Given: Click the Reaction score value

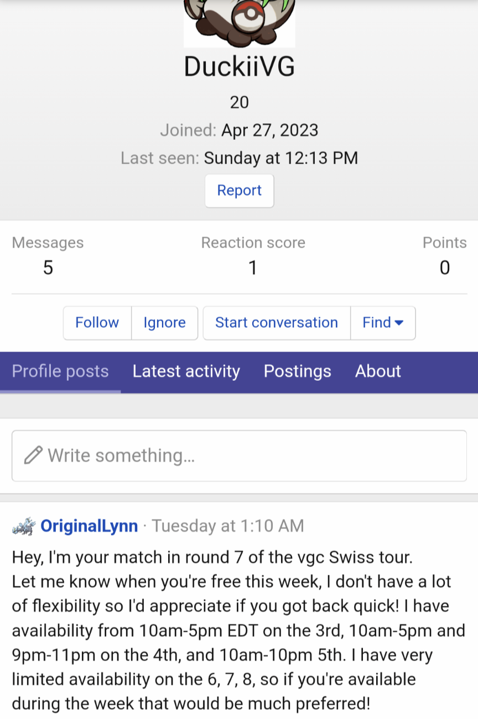Looking at the screenshot, I should [x=253, y=268].
